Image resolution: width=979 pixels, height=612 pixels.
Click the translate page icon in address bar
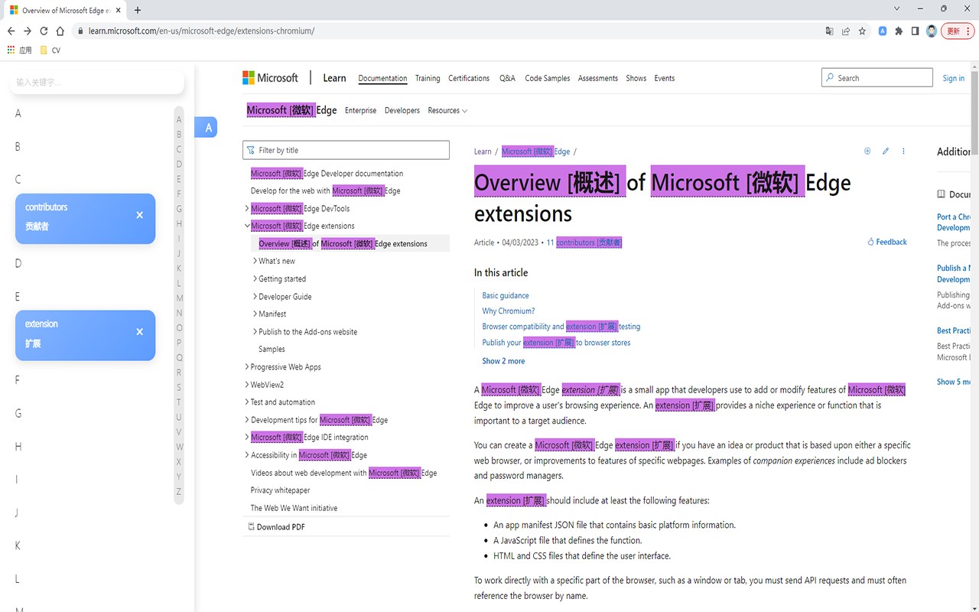[829, 31]
